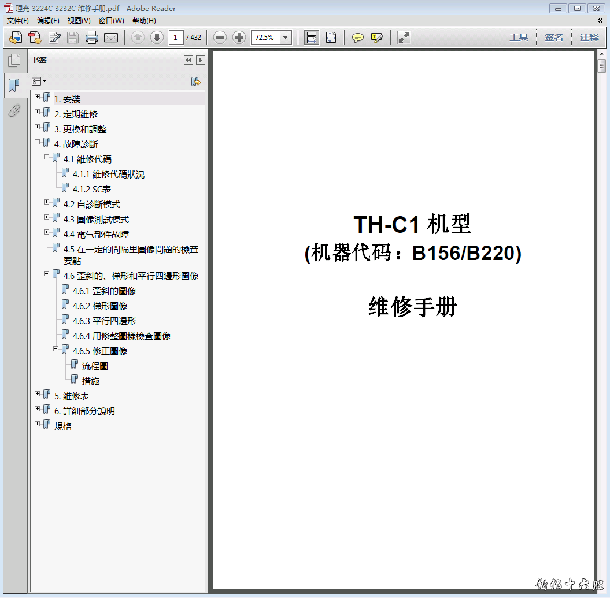Screen dimensions: 610x598
Task: Close the document with menu-bar X
Action: click(x=600, y=21)
